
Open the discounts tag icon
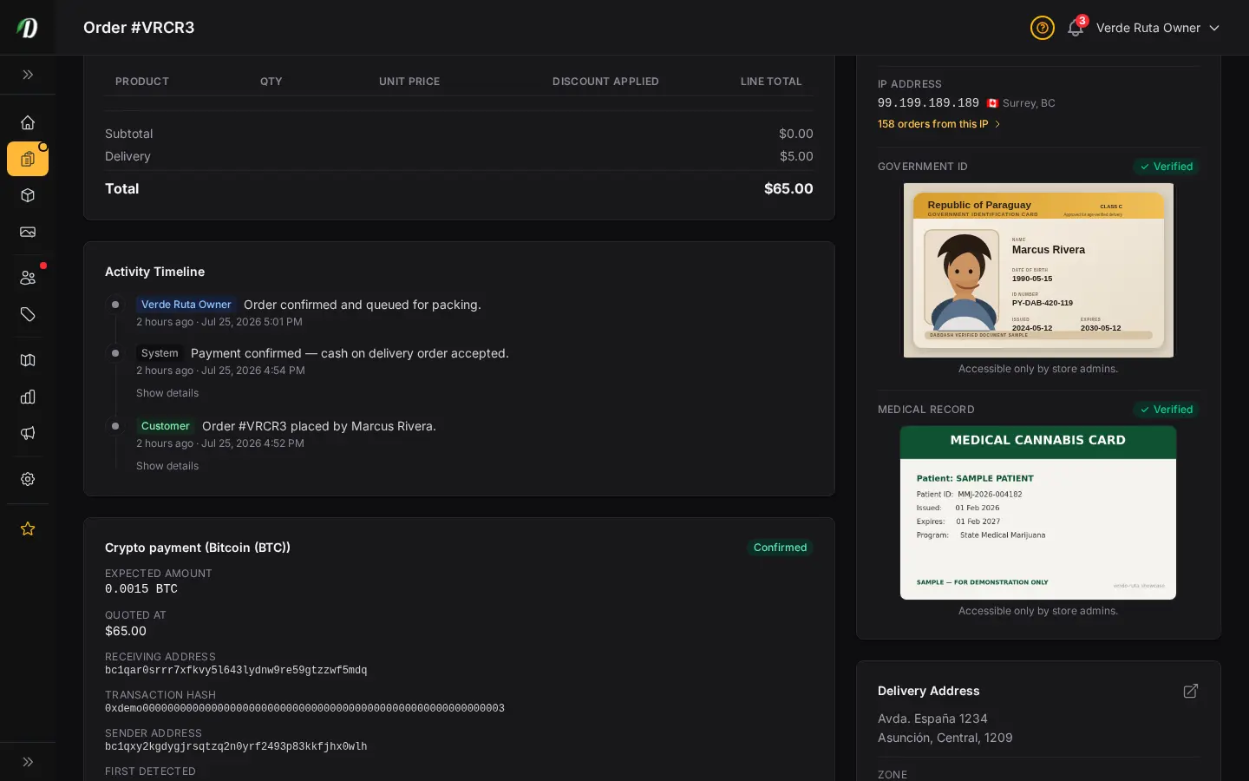28,314
